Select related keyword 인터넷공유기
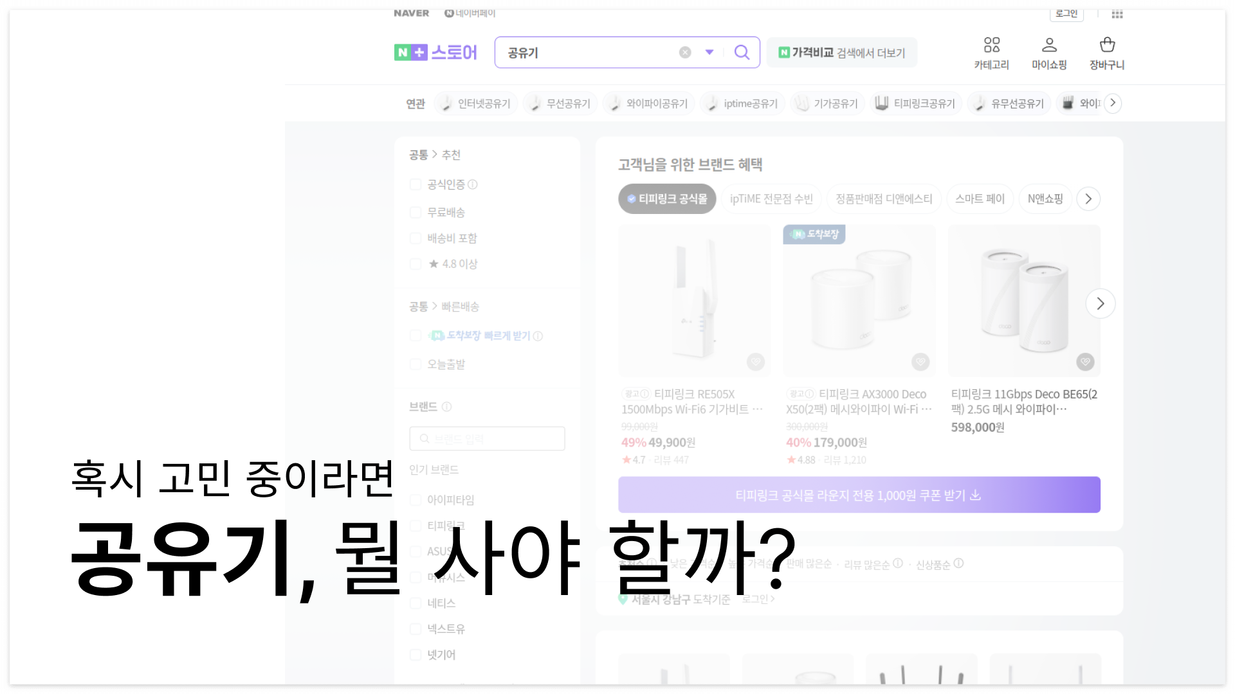 [475, 103]
